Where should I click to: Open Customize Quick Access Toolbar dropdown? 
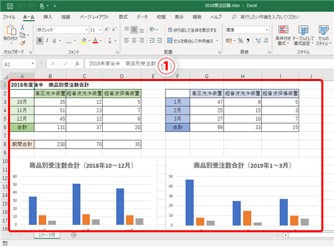pyautogui.click(x=55, y=6)
